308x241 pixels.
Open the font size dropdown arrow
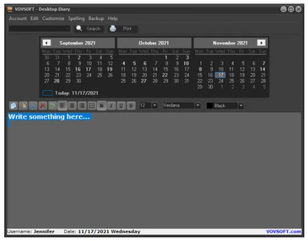tap(155, 105)
